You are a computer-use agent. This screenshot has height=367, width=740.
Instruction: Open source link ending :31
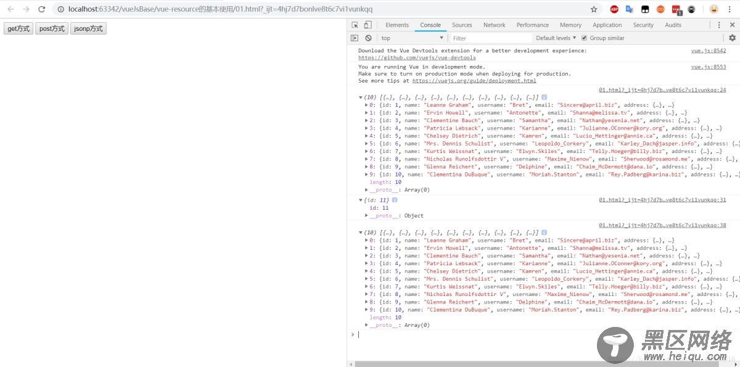point(662,200)
